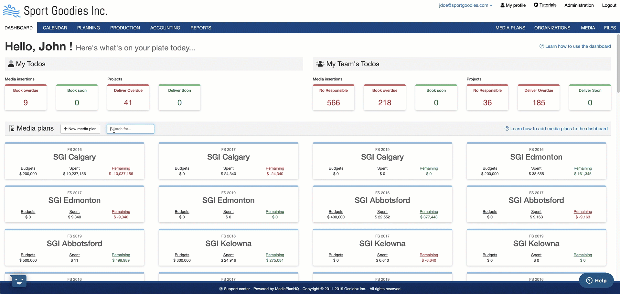The width and height of the screenshot is (620, 294).
Task: Click the My profile user icon
Action: (502, 5)
